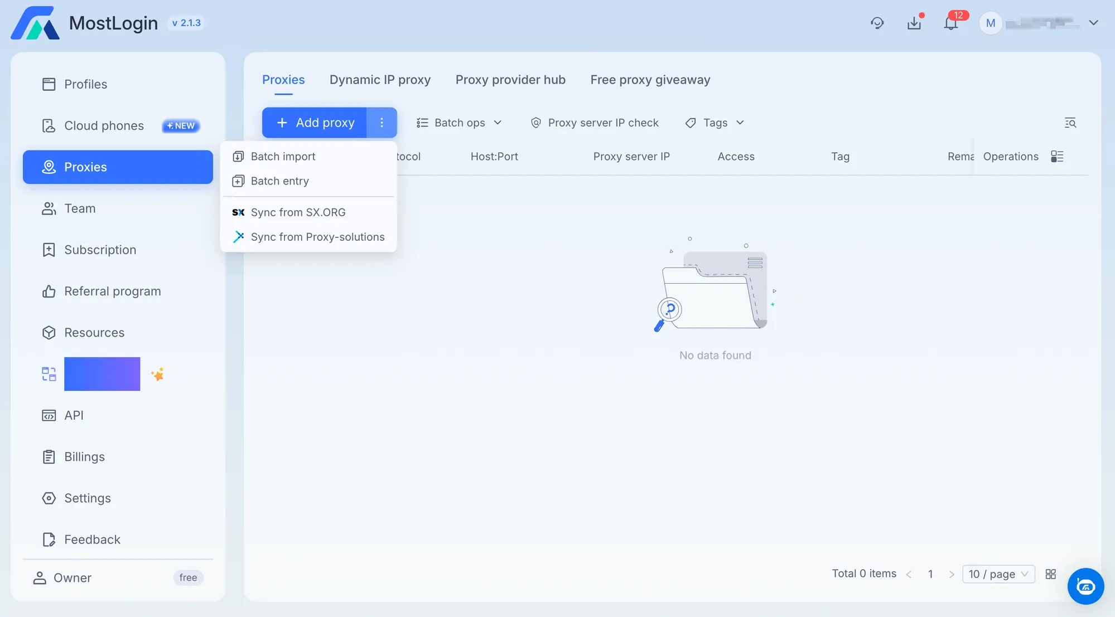Click the Add proxy button
Viewport: 1115px width, 617px height.
point(314,123)
